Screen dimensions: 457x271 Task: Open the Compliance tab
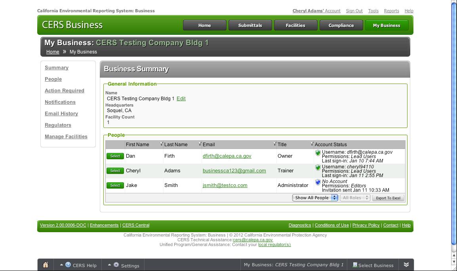point(341,25)
